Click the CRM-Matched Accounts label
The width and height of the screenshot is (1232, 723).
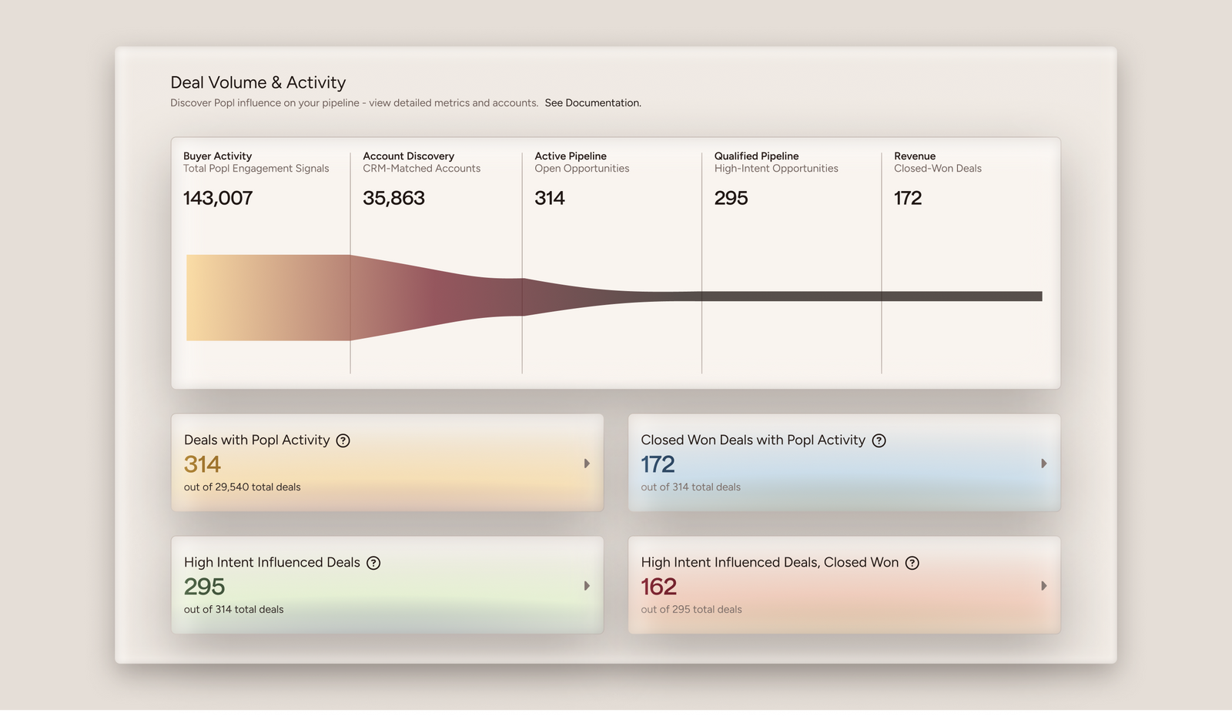coord(421,169)
